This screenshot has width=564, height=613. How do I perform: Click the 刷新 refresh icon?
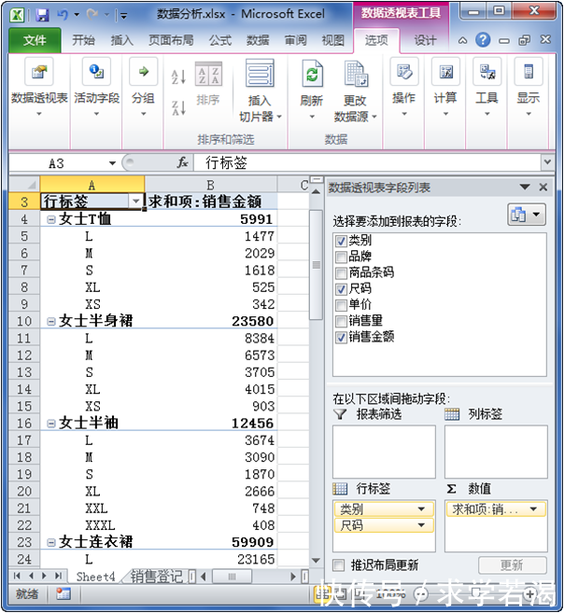tap(312, 73)
